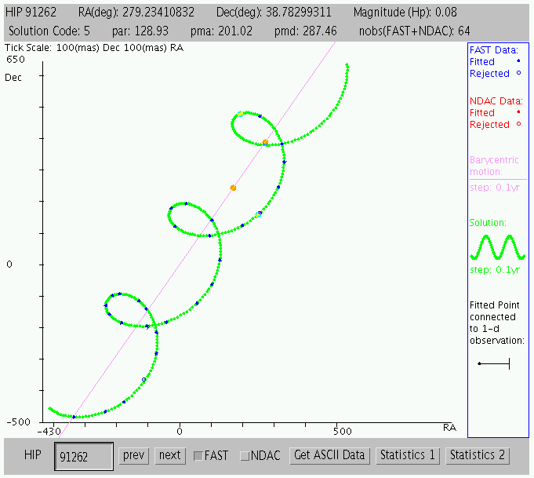Click 'RA(deg): 279.23410832' value
This screenshot has height=478, width=534.
pyautogui.click(x=136, y=13)
